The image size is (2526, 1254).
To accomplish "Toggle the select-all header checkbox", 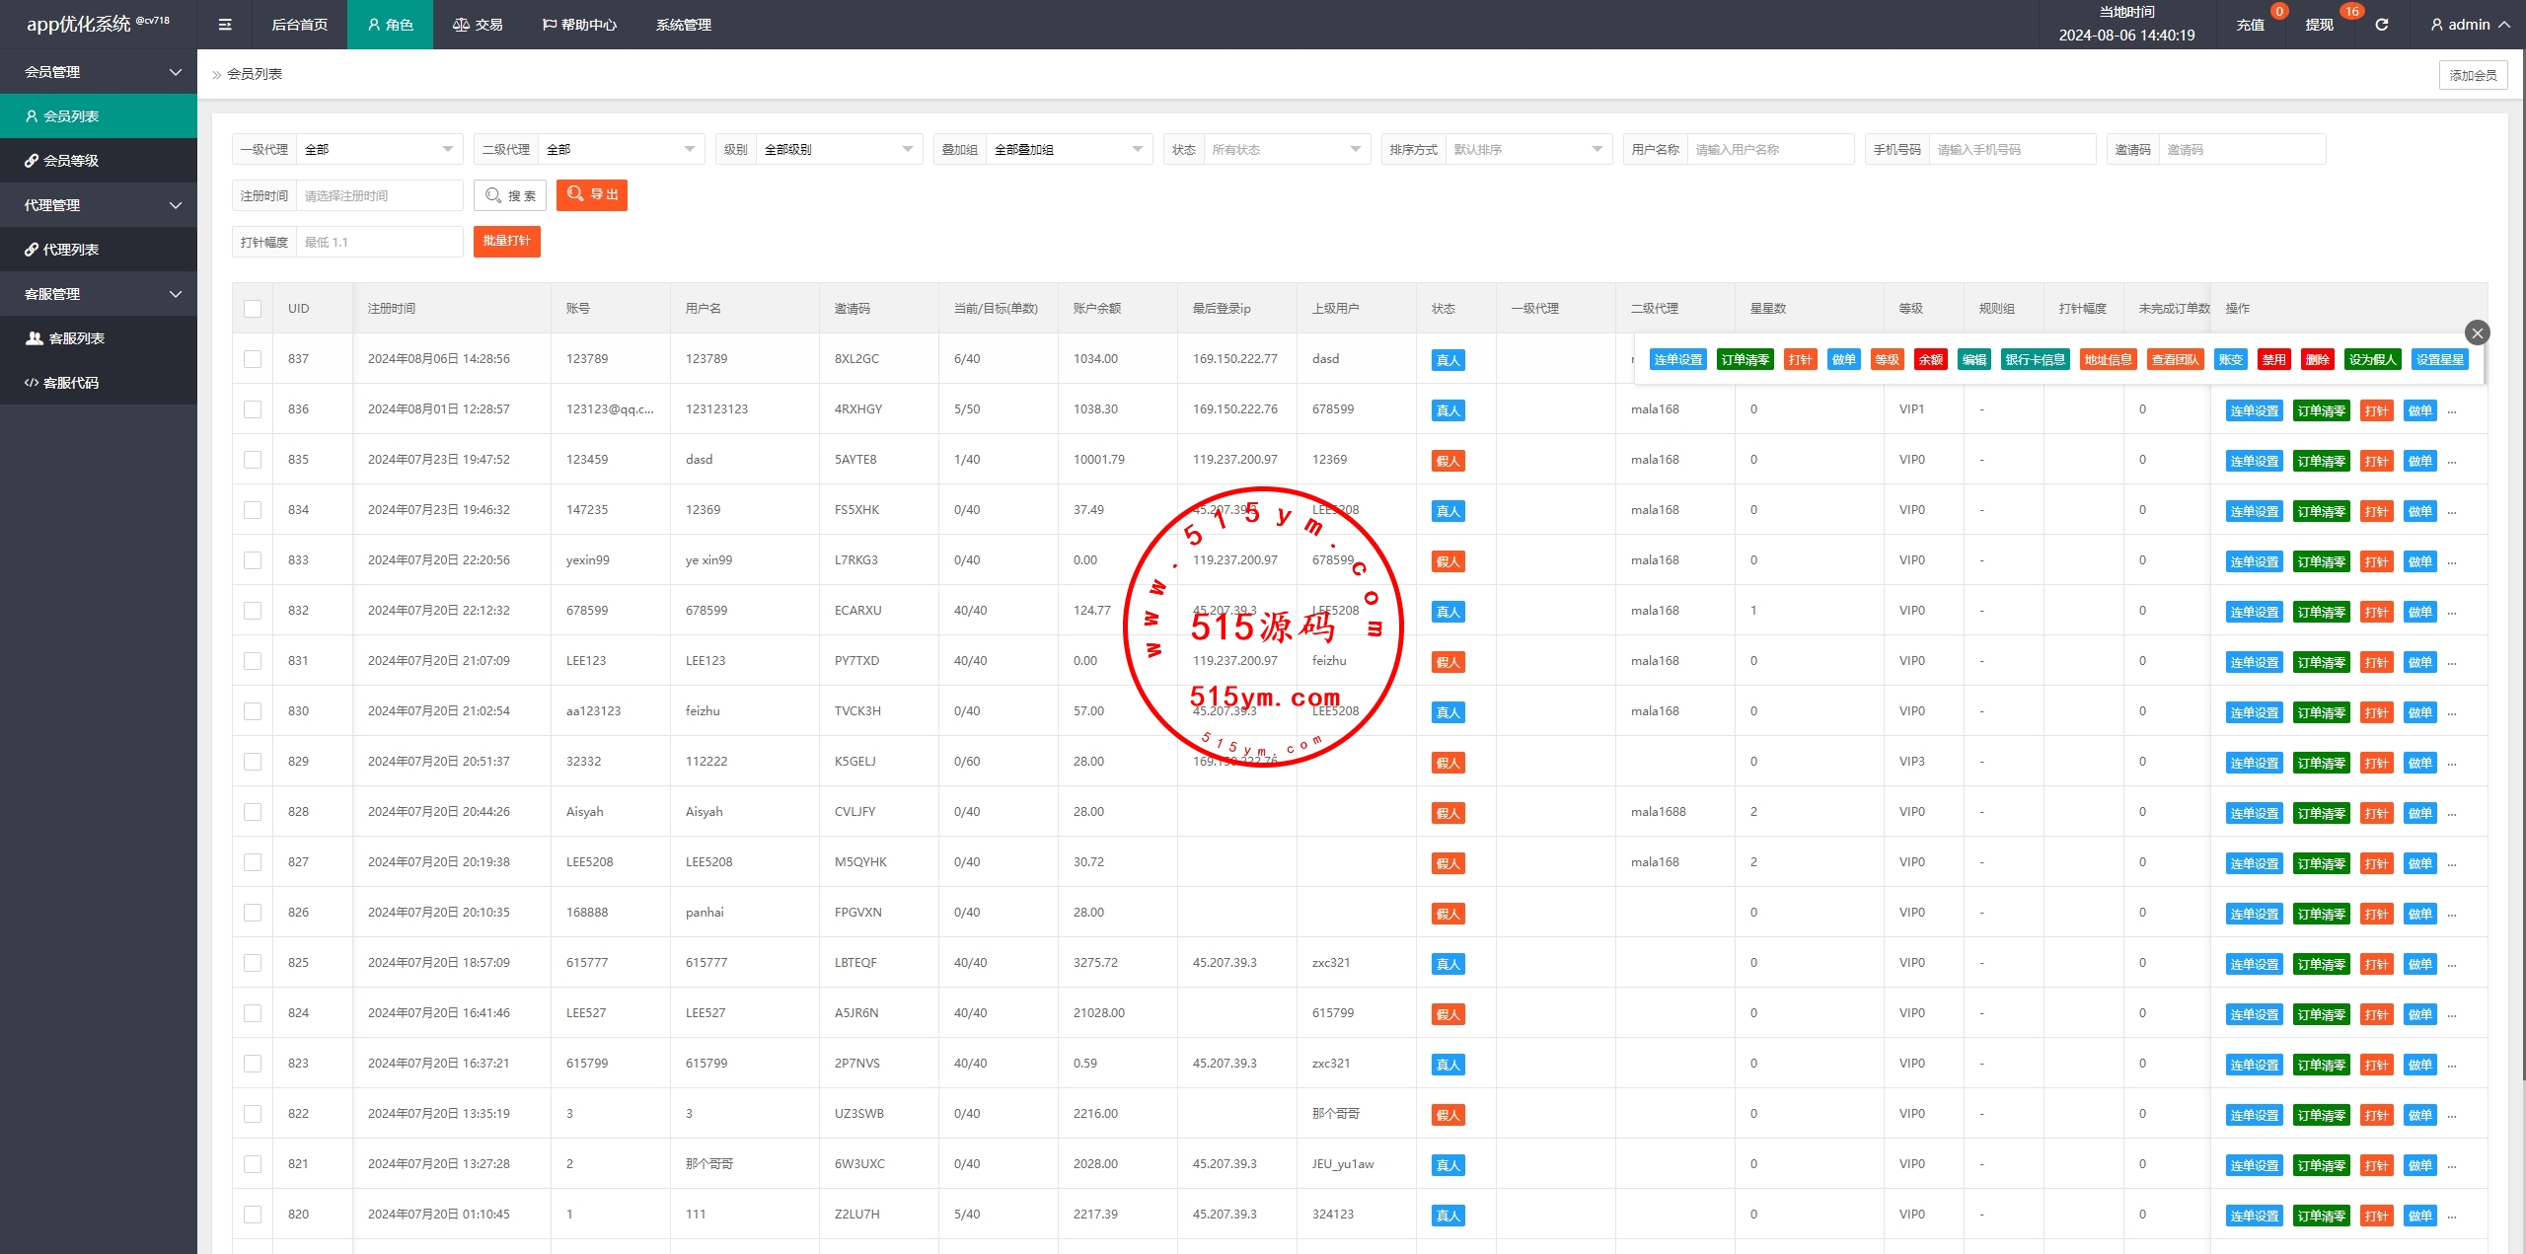I will click(253, 309).
